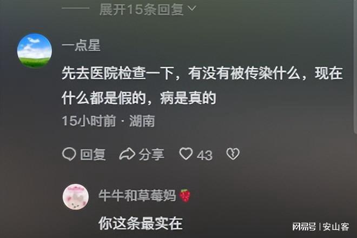This screenshot has height=238, width=357.
Task: Click the 43 likes count
Action: click(x=204, y=155)
